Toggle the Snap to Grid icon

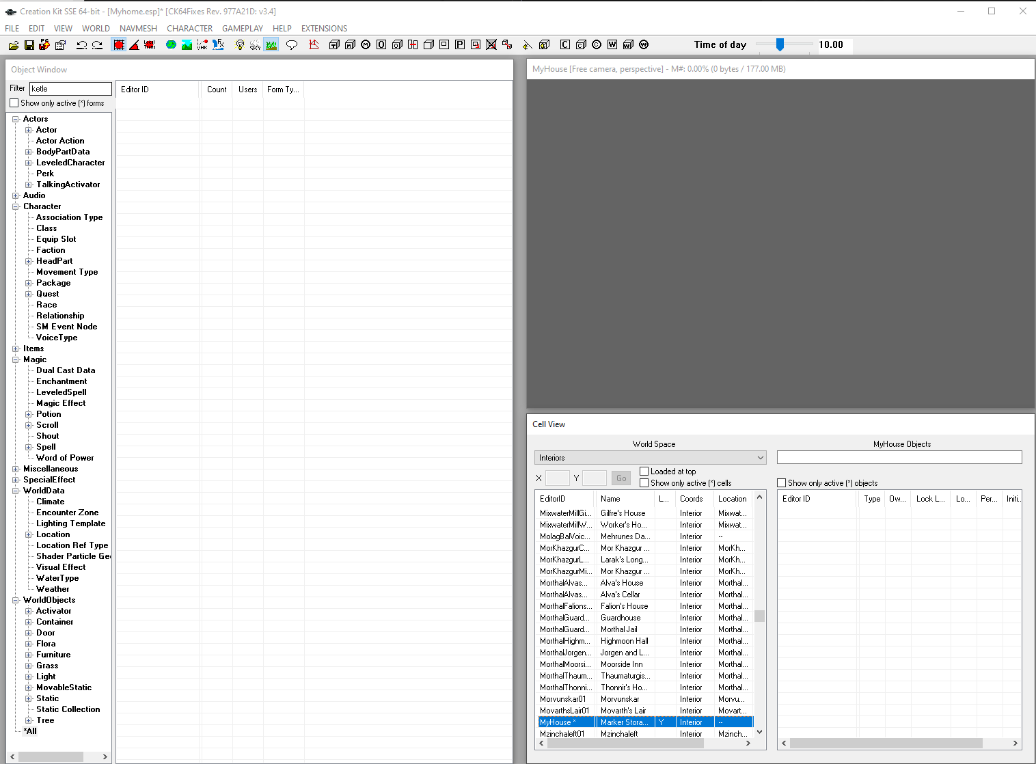(119, 45)
